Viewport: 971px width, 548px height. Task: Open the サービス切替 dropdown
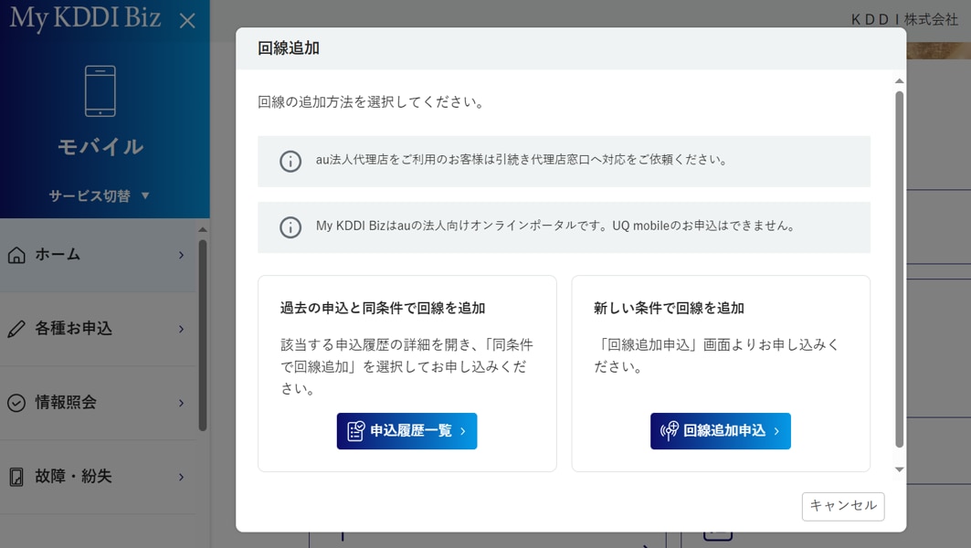[x=100, y=195]
